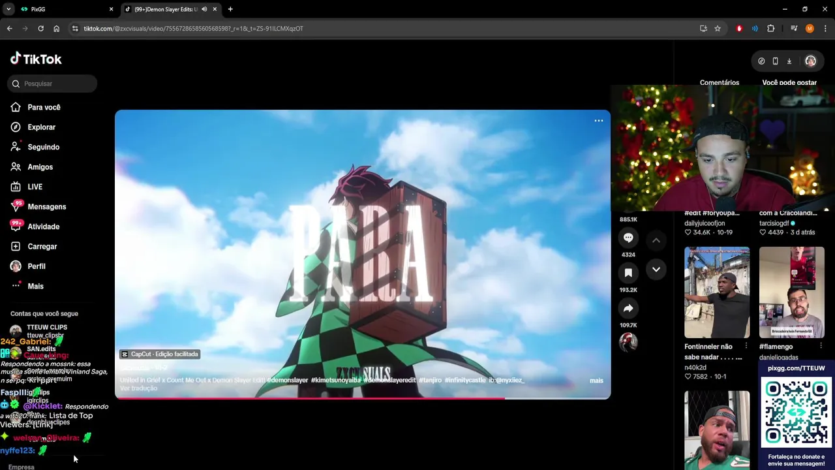Reload the current page

click(x=40, y=29)
